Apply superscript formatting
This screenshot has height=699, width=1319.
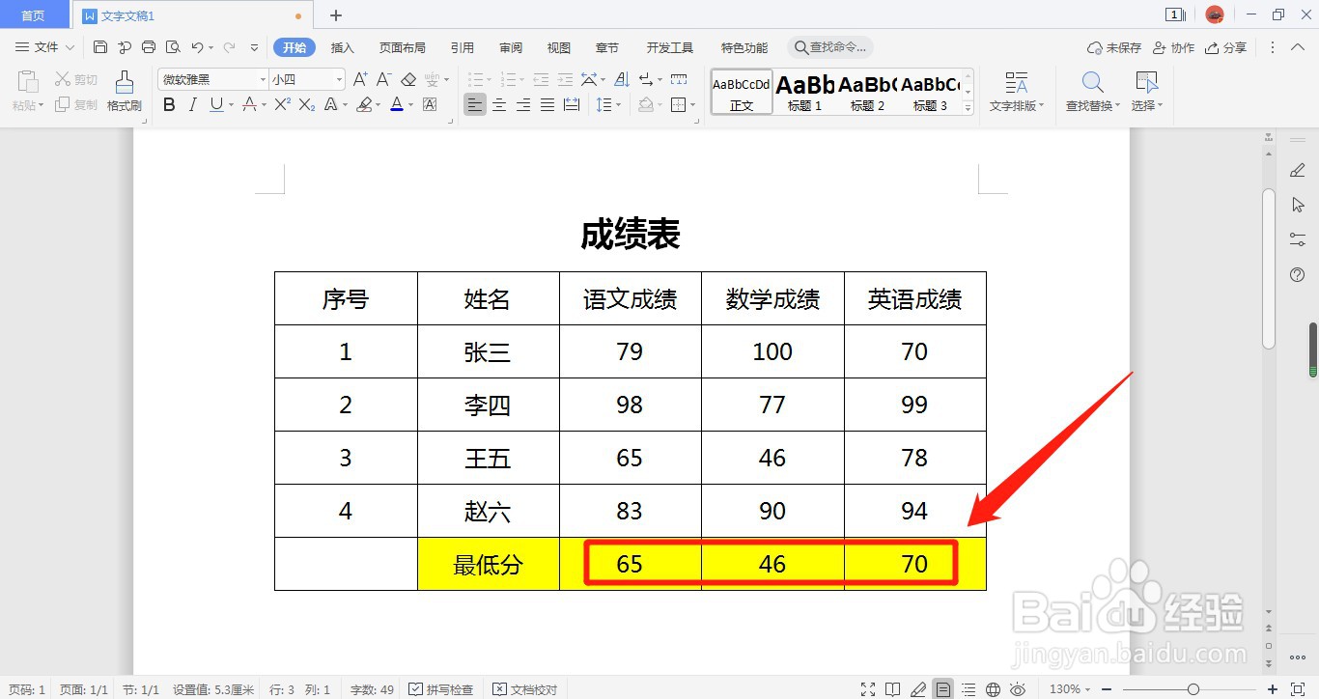(x=282, y=103)
